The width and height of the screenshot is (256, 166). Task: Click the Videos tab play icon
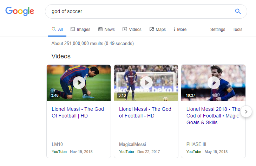point(125,30)
